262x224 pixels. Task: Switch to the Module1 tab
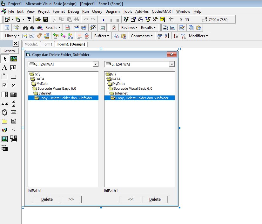coord(31,44)
